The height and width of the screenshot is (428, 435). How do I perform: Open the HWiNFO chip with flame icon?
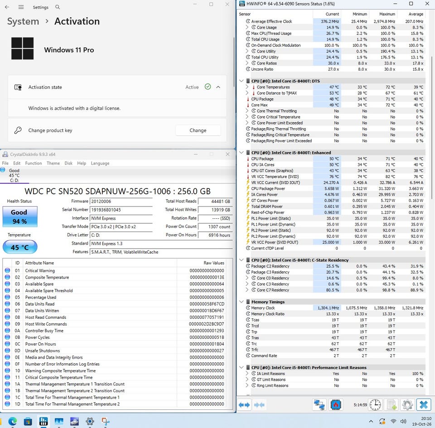tap(336, 405)
